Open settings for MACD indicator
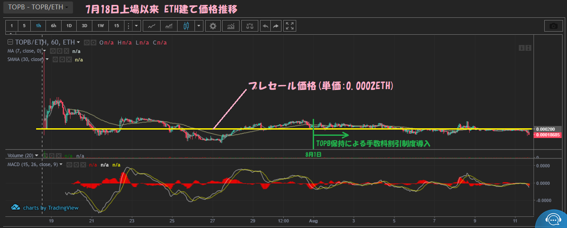567x228 pixels. tap(76, 164)
